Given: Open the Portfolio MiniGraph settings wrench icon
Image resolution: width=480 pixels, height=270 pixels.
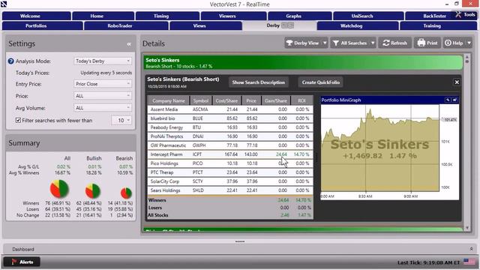Looking at the screenshot, I should pos(448,100).
